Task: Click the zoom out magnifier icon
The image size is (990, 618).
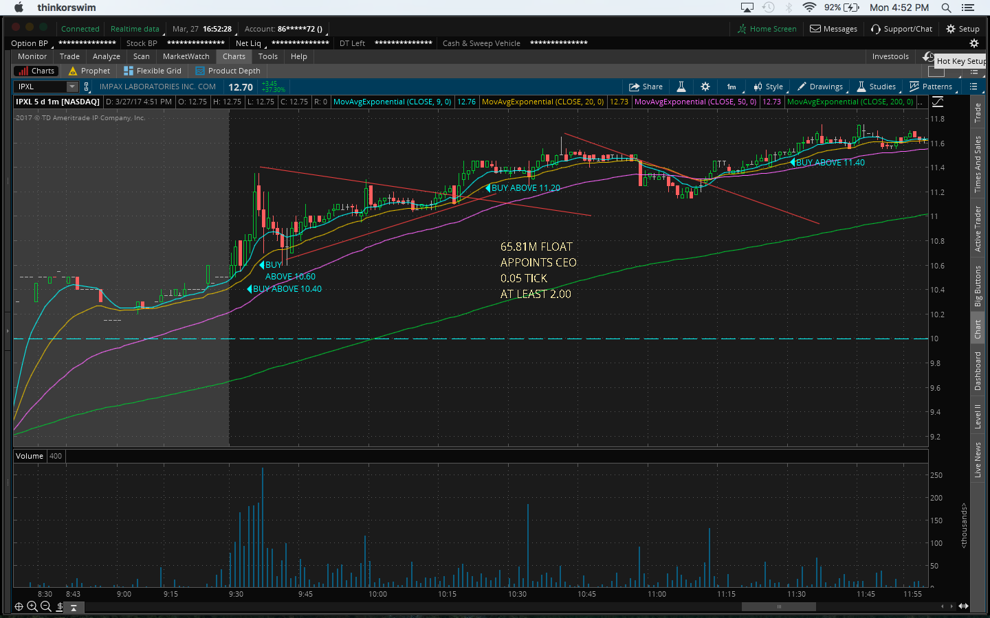Action: 46,606
